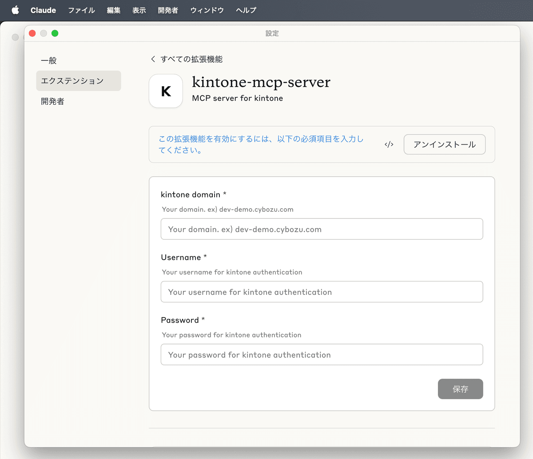Open the ウィンドウ menu
The width and height of the screenshot is (533, 459).
click(x=207, y=10)
